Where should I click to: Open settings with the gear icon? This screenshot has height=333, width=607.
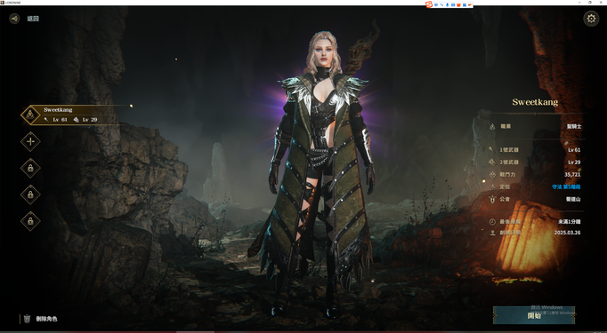[x=591, y=18]
